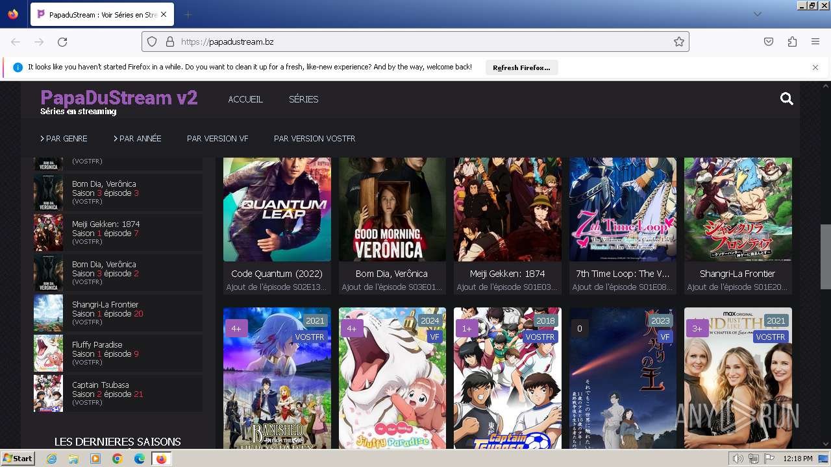Open Bom Dia, Verônica Saison 3 épisode 3

click(118, 193)
